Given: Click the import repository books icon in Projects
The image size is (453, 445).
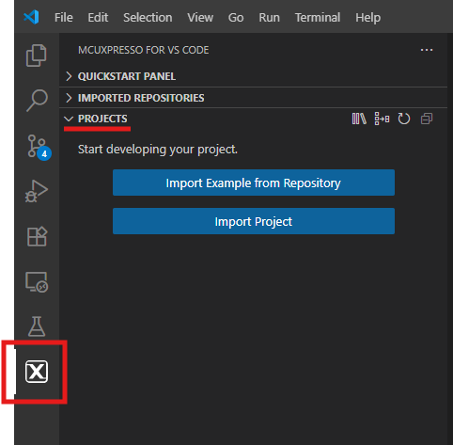Looking at the screenshot, I should coord(359,119).
